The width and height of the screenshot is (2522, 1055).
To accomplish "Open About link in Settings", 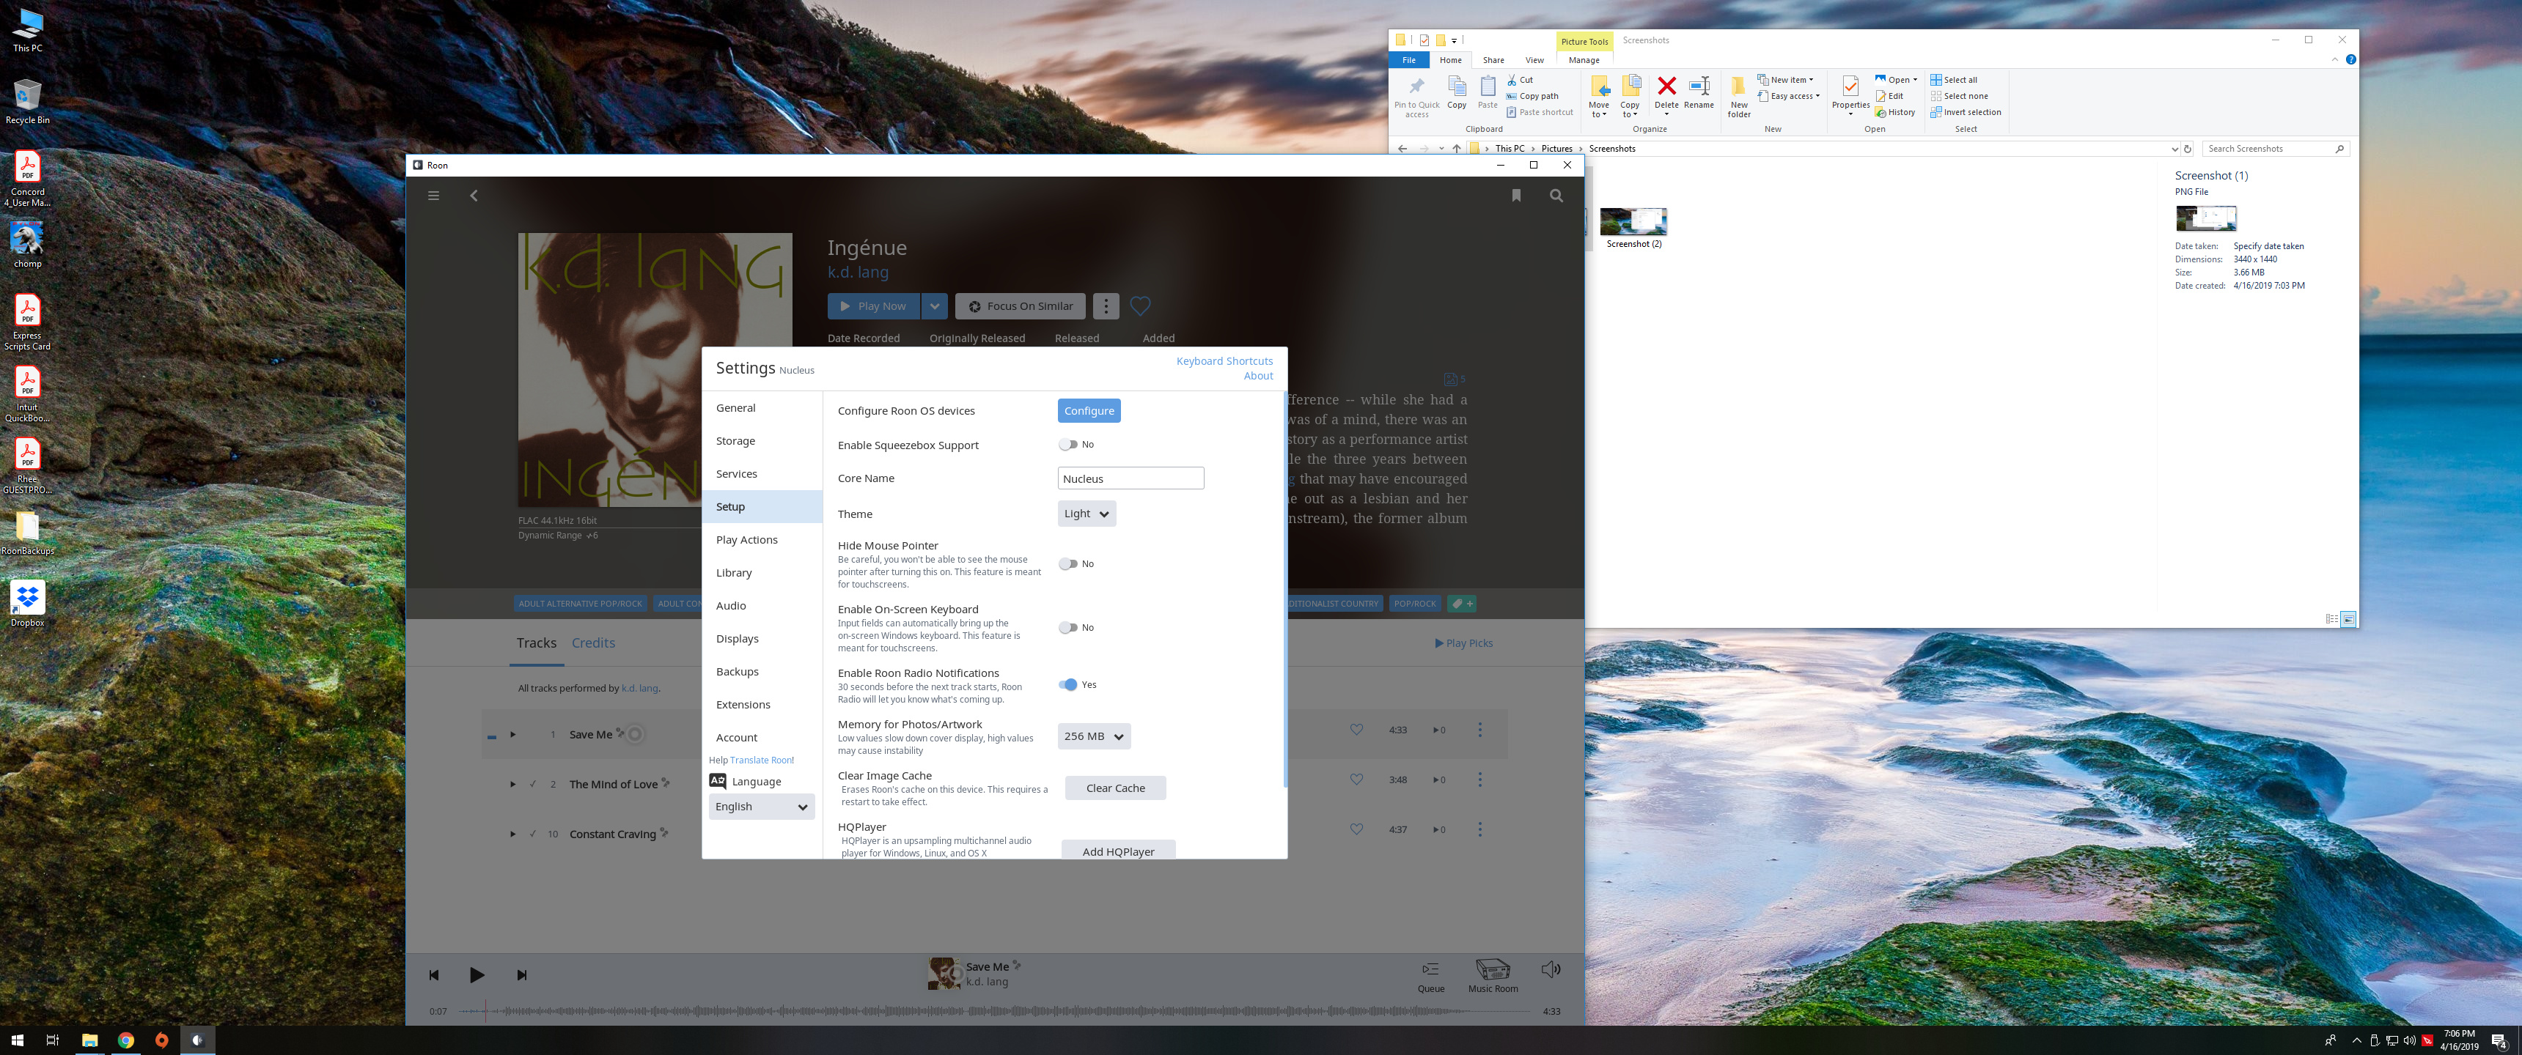I will [1258, 376].
